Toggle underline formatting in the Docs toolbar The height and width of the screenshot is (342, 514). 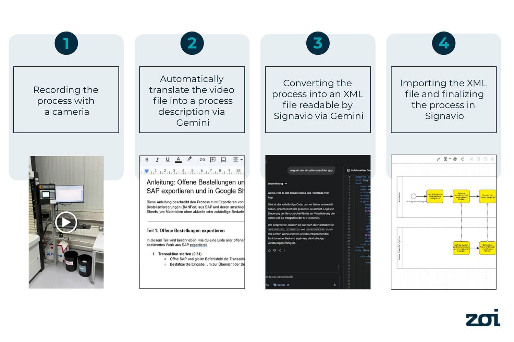click(x=168, y=160)
